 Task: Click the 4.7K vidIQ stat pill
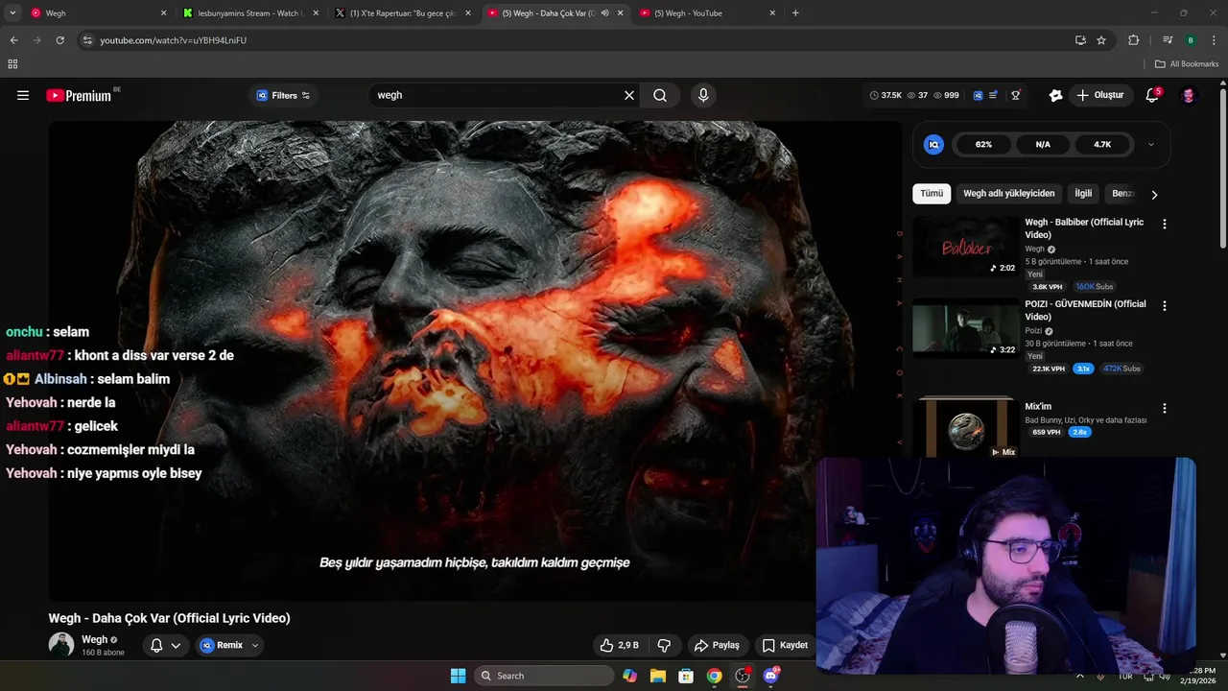1102,144
